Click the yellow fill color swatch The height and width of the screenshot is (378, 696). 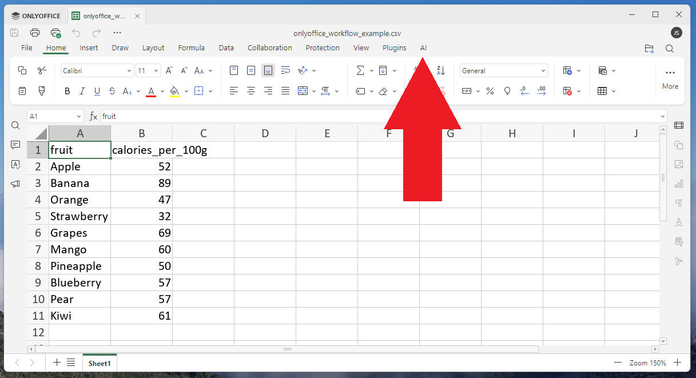(x=175, y=91)
